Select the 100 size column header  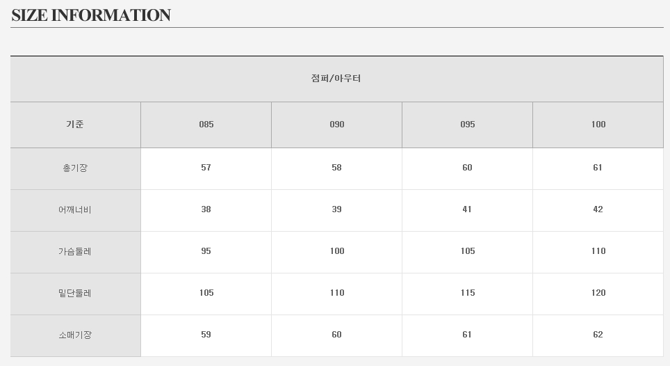(x=598, y=125)
